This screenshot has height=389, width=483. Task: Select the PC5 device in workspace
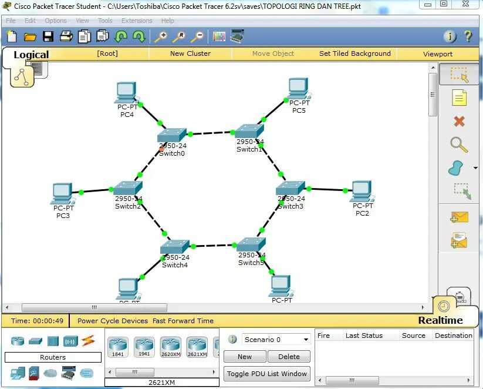pyautogui.click(x=299, y=89)
